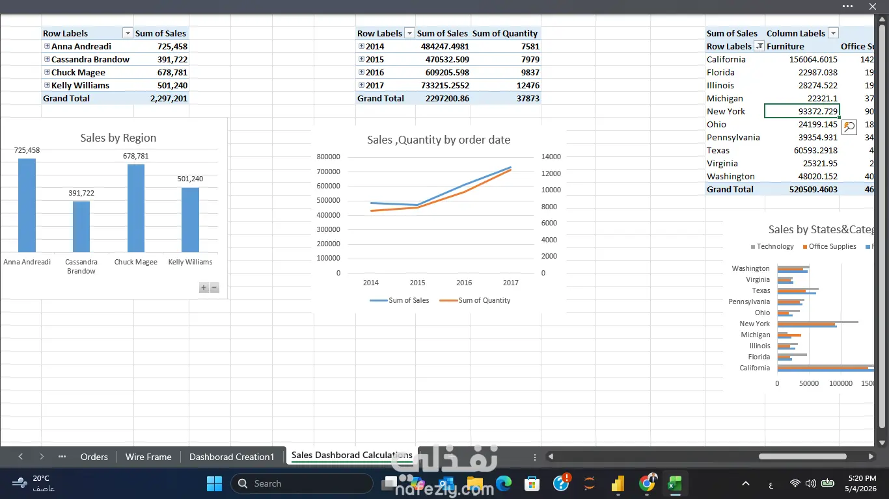Open the weather widget showing 20°C

point(34,483)
